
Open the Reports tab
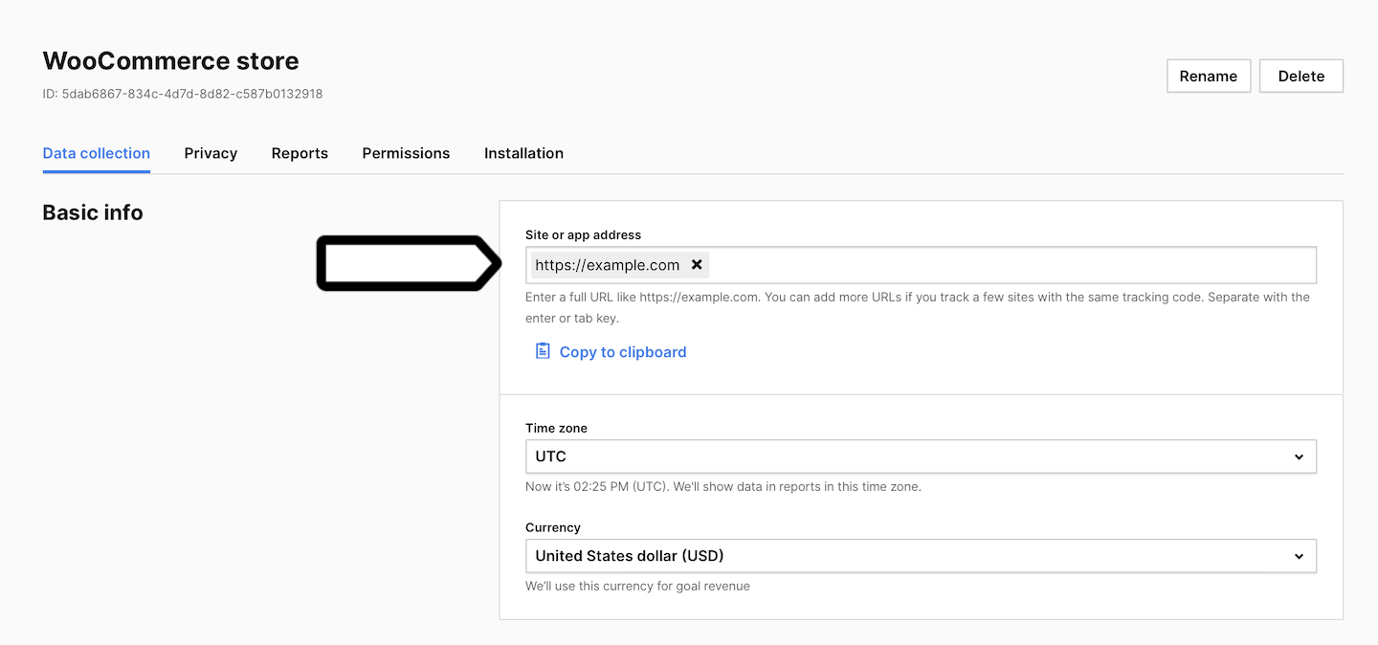(300, 153)
